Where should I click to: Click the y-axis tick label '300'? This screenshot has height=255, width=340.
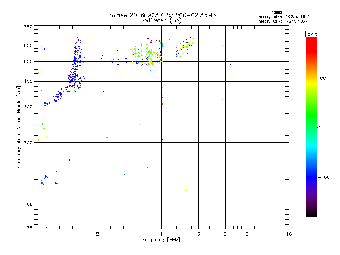[x=28, y=107]
